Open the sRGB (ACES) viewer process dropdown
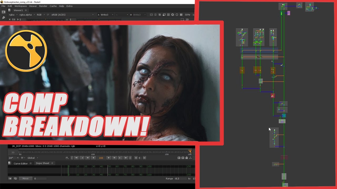The height and width of the screenshot is (189, 337). [x=72, y=15]
